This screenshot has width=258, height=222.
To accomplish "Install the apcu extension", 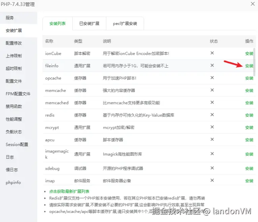I will pyautogui.click(x=249, y=140).
